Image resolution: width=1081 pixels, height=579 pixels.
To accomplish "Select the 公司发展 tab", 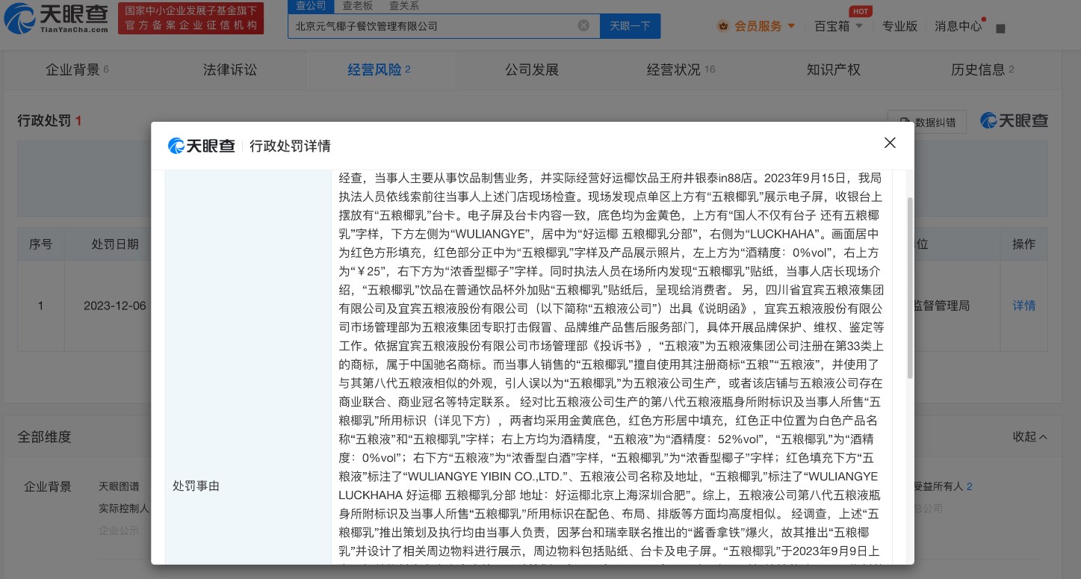I will (532, 69).
